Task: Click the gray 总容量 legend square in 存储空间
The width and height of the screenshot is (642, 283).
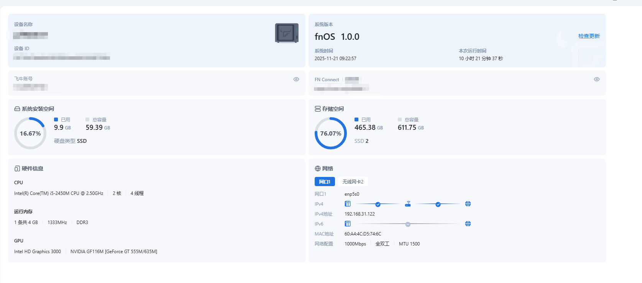Action: point(400,119)
